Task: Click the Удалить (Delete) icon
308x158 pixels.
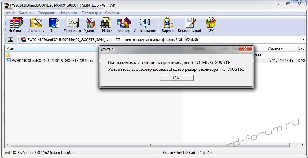Action: pos(91,25)
